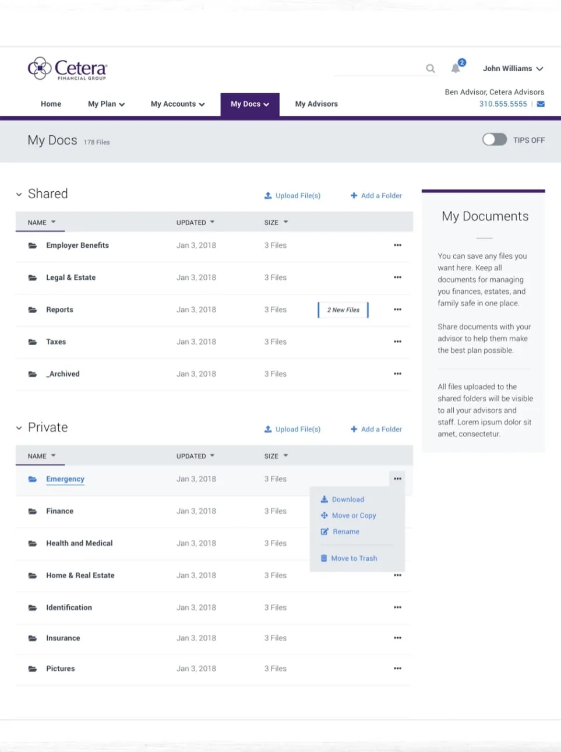Choose Move to Trash from context menu
Image resolution: width=561 pixels, height=752 pixels.
coord(349,558)
